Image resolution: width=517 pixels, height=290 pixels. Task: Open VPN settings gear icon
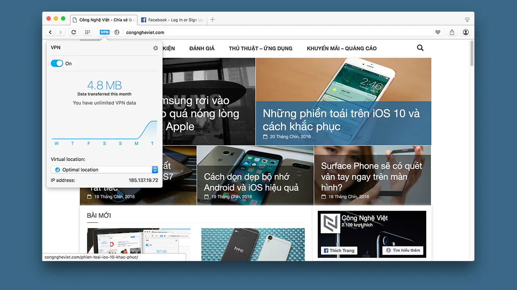pyautogui.click(x=156, y=48)
